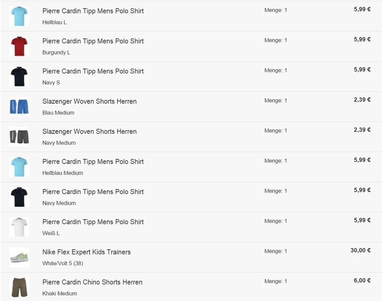Viewport: 382px width, 301px height.
Task: Click the Burgundy polo shirt image
Action: (x=19, y=46)
